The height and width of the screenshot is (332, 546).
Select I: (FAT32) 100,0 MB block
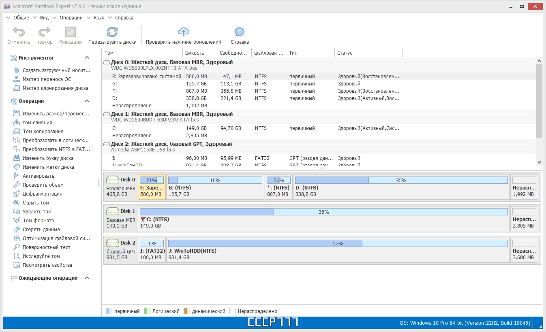tap(152, 250)
